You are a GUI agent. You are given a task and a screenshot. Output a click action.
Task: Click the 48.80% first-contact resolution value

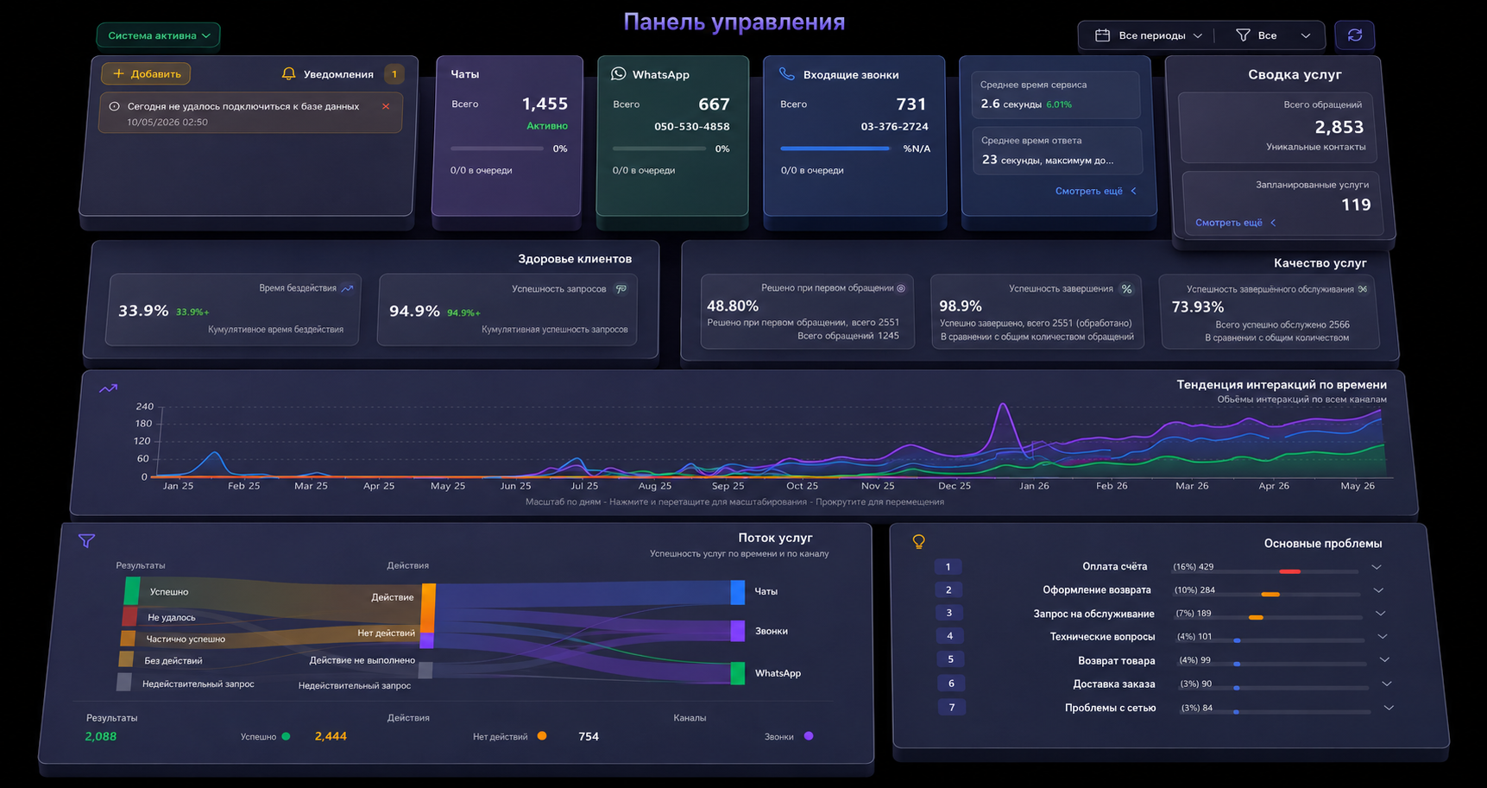coord(733,306)
